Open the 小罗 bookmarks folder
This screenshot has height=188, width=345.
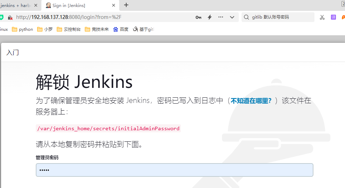pyautogui.click(x=45, y=29)
